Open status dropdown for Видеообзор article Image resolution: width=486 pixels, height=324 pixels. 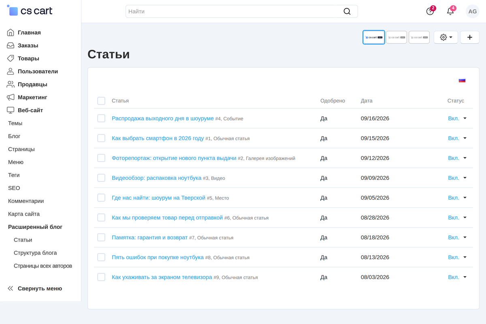point(457,178)
